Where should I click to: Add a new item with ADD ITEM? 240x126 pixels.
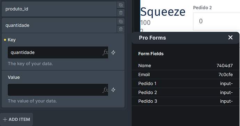click(x=16, y=119)
